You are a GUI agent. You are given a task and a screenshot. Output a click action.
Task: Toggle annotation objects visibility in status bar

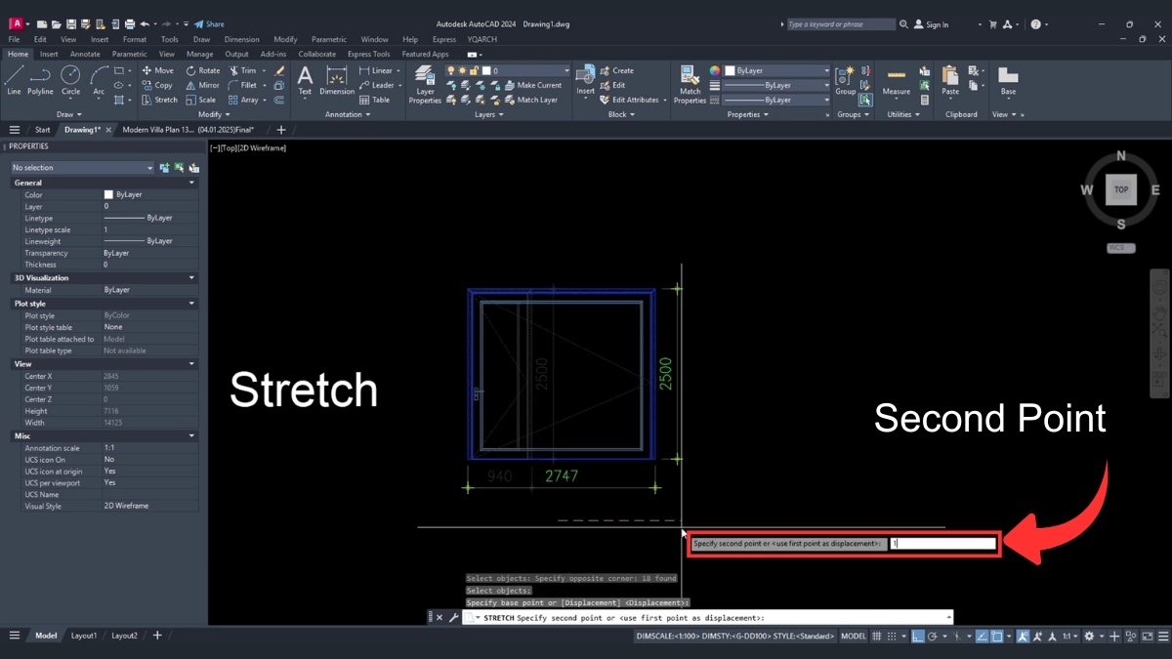1023,636
